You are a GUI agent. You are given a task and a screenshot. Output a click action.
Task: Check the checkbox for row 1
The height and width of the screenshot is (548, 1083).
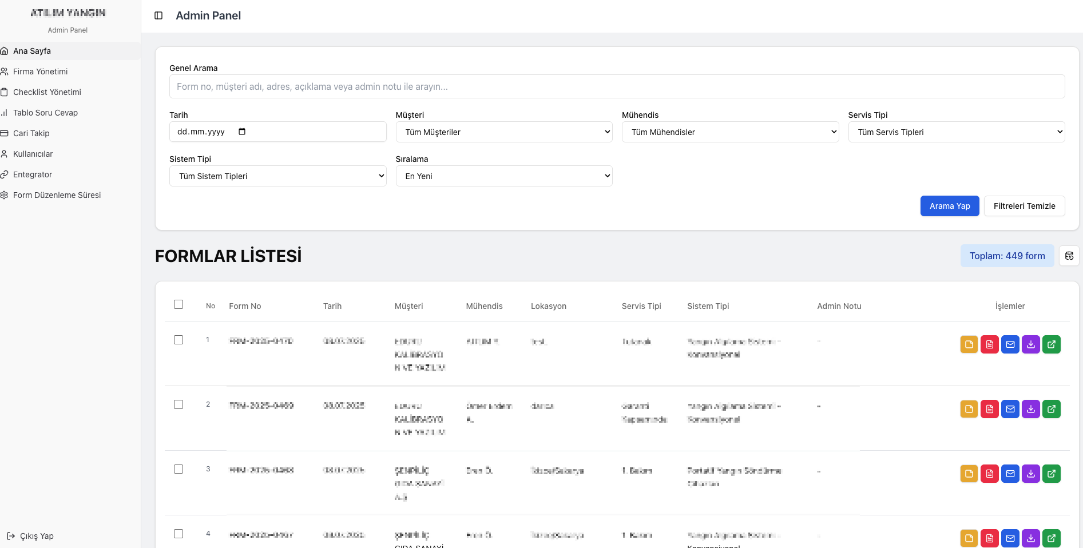[x=178, y=340]
